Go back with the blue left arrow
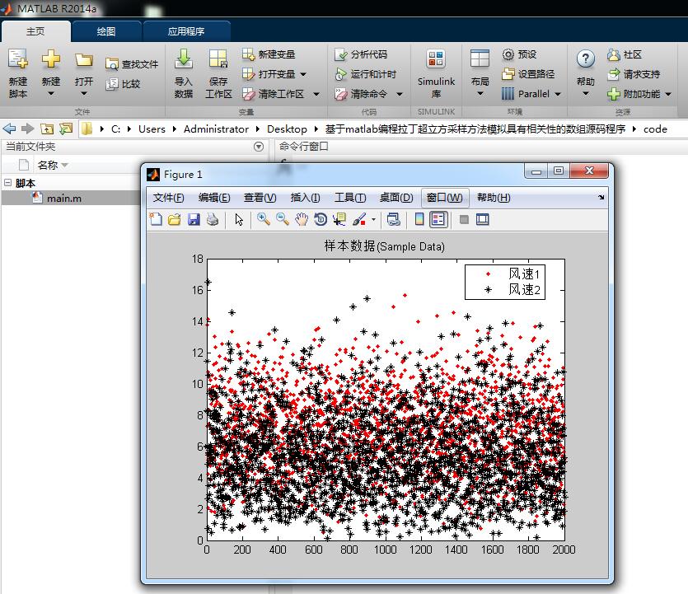 pyautogui.click(x=9, y=129)
